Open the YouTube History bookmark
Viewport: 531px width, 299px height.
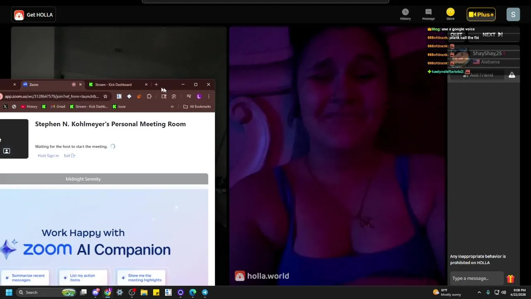[29, 107]
